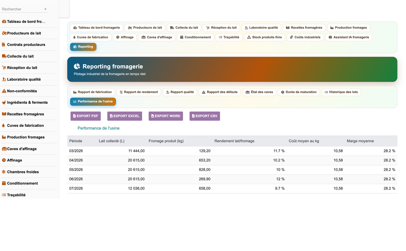
Task: Click the 12 % yield value
Action: click(280, 179)
